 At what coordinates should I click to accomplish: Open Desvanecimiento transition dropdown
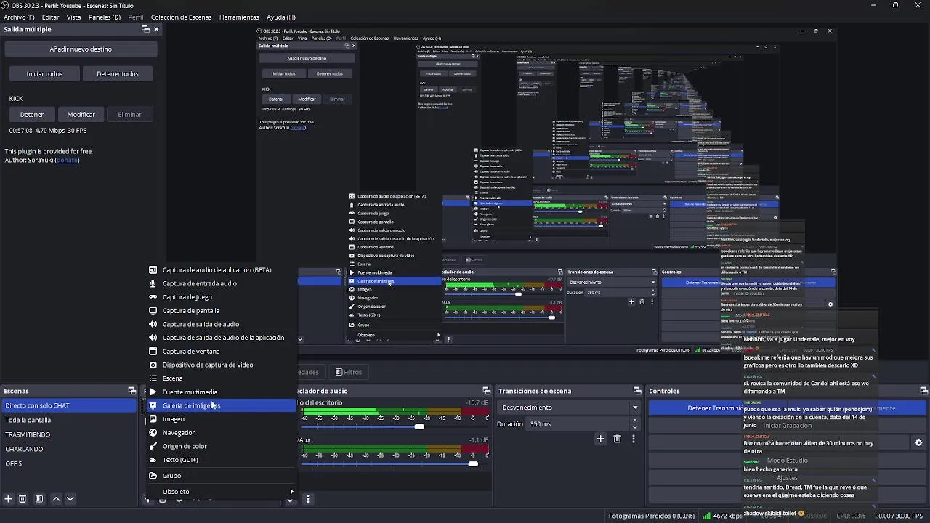point(568,408)
